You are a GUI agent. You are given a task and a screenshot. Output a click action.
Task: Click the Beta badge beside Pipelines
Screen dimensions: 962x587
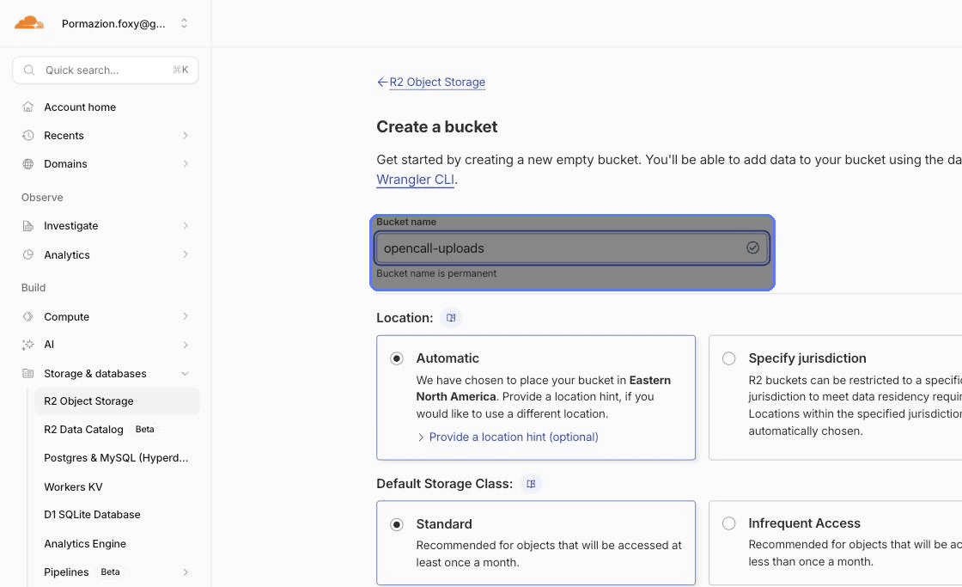(x=111, y=572)
